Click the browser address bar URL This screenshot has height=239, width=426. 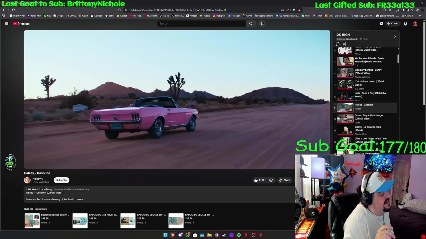pos(178,10)
